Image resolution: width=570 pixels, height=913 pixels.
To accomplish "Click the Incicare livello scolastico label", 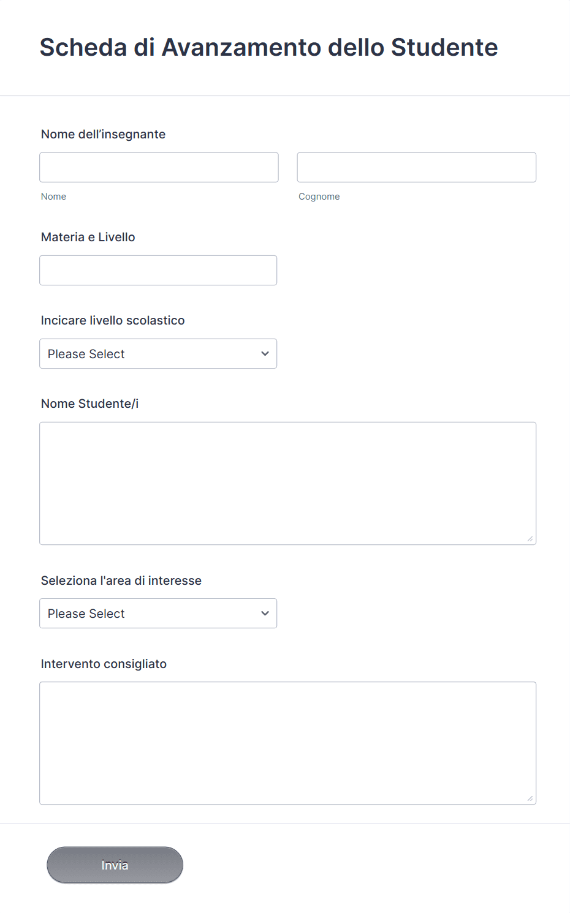I will click(113, 320).
